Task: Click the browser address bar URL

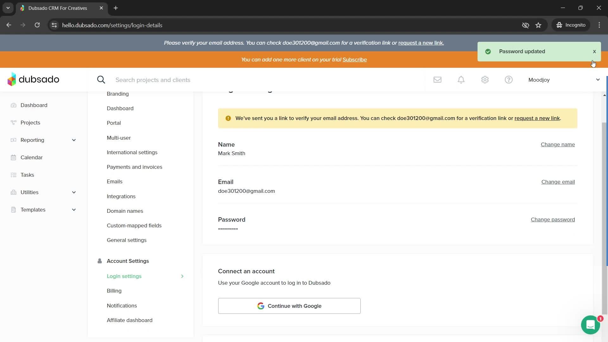Action: 112,25
